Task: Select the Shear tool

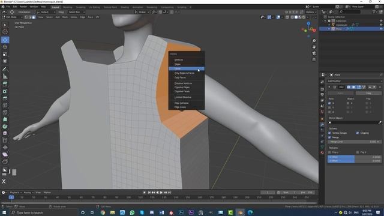Action: (5, 154)
